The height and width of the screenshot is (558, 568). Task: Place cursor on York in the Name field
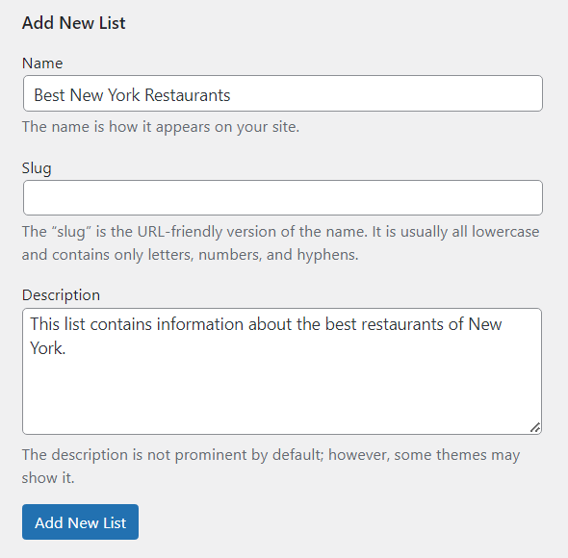pos(124,95)
